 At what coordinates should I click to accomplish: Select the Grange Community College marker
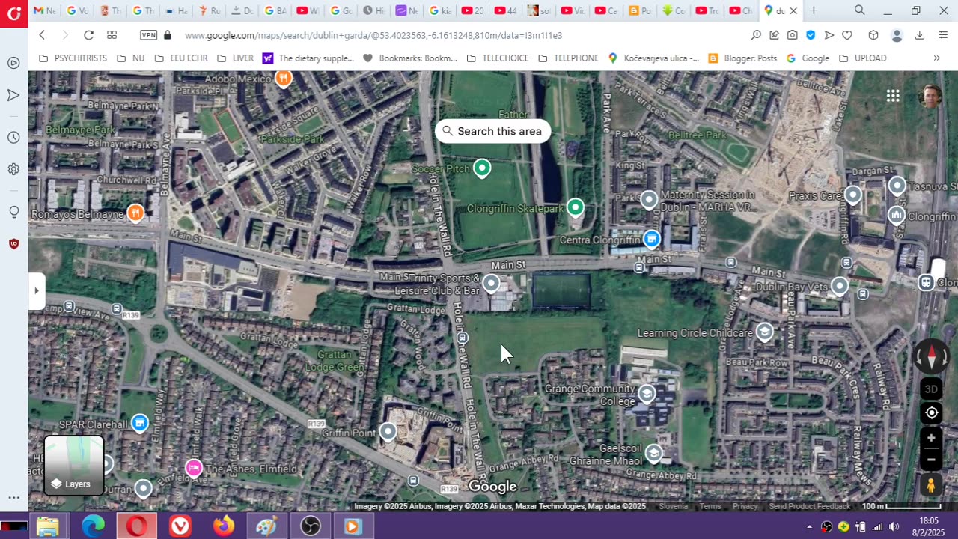tap(647, 393)
